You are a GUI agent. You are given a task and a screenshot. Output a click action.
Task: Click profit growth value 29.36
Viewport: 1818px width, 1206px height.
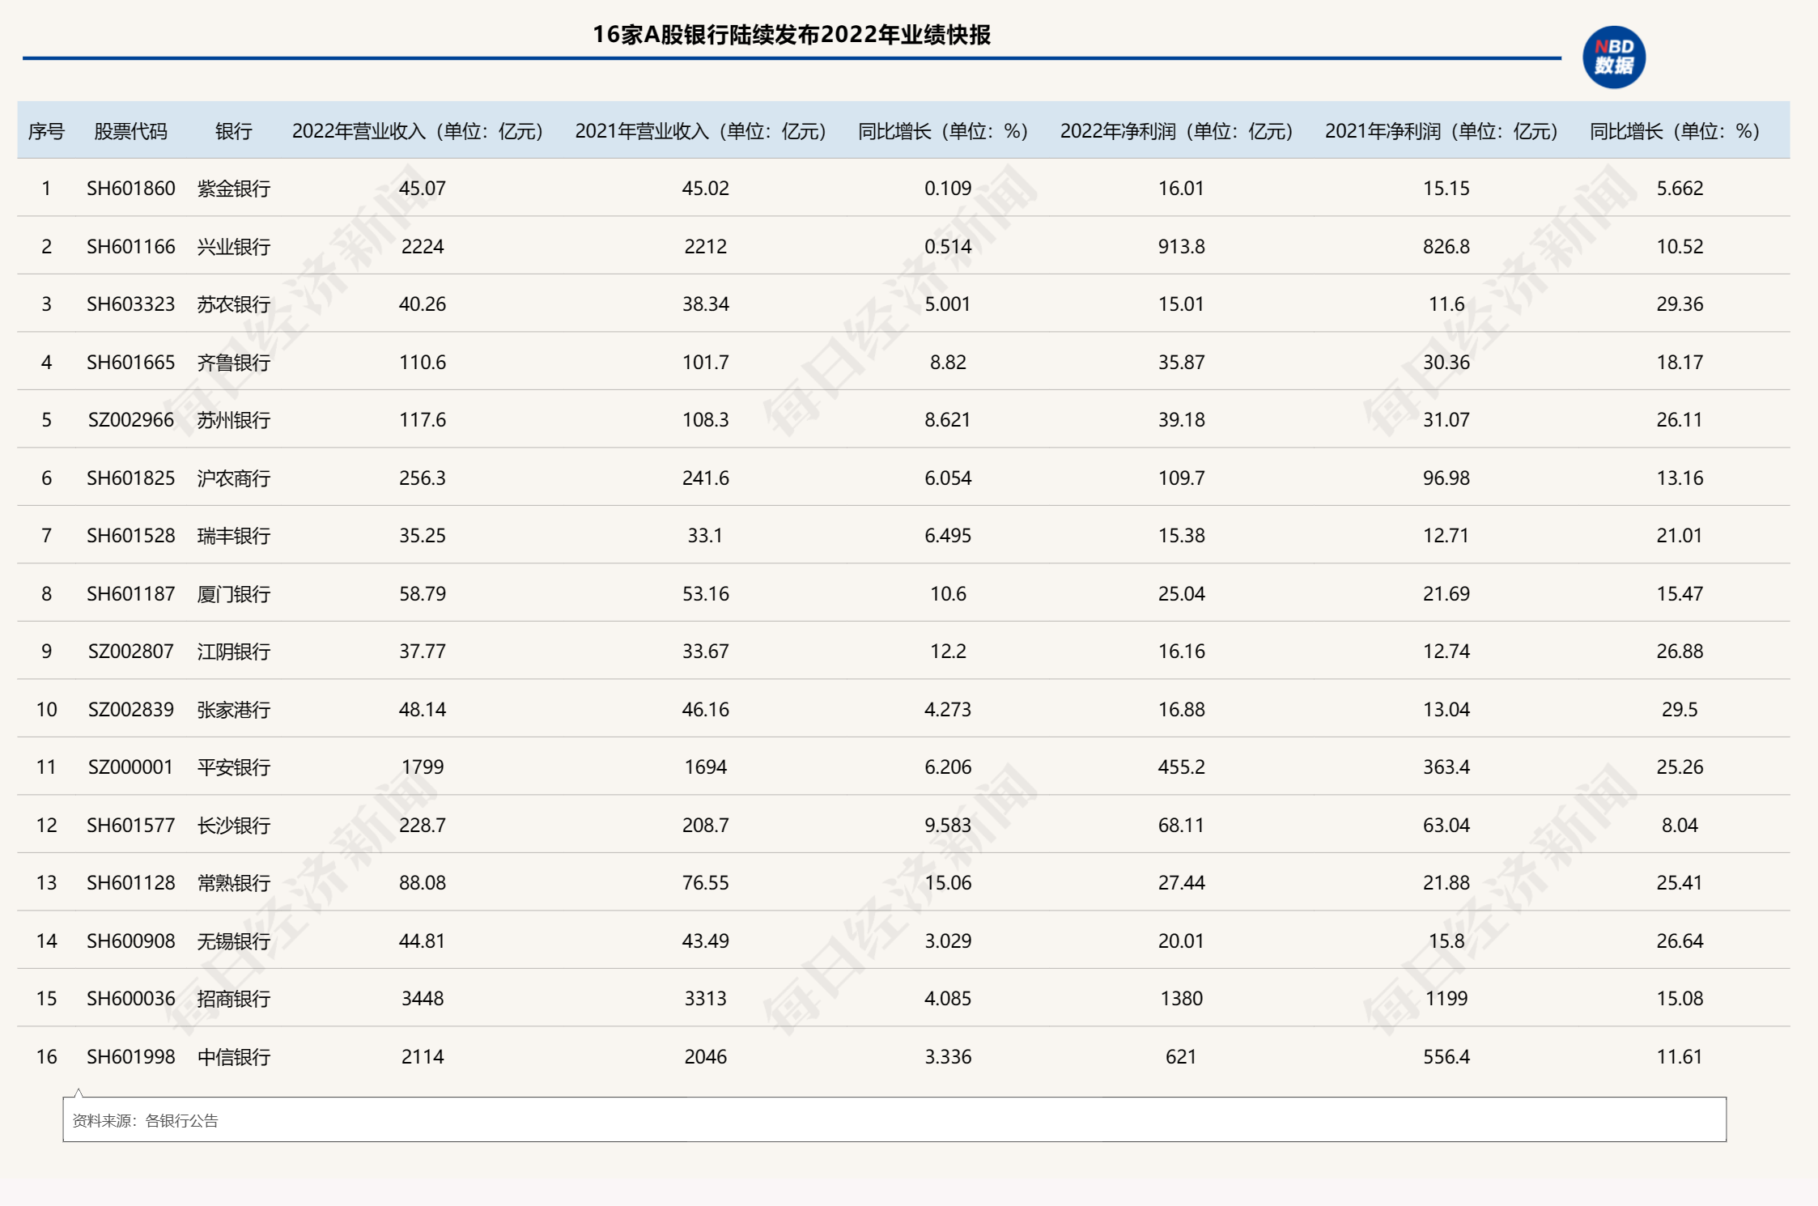pos(1680,304)
